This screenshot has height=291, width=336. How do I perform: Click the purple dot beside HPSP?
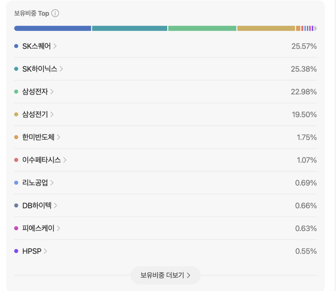(16, 251)
